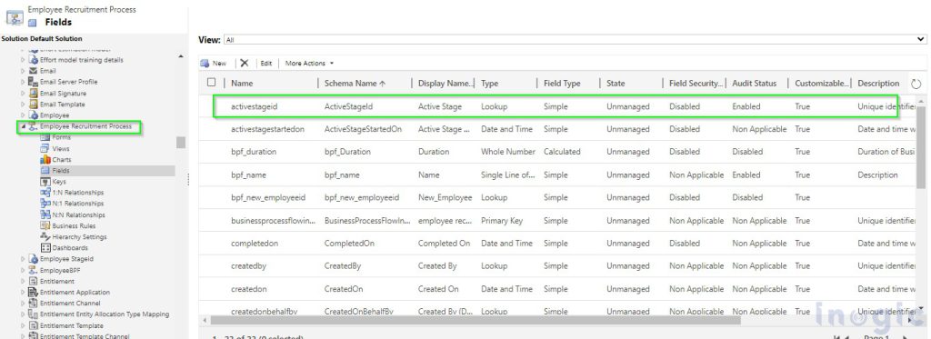Open the More Actions dropdown menu
This screenshot has height=339, width=931.
(309, 63)
